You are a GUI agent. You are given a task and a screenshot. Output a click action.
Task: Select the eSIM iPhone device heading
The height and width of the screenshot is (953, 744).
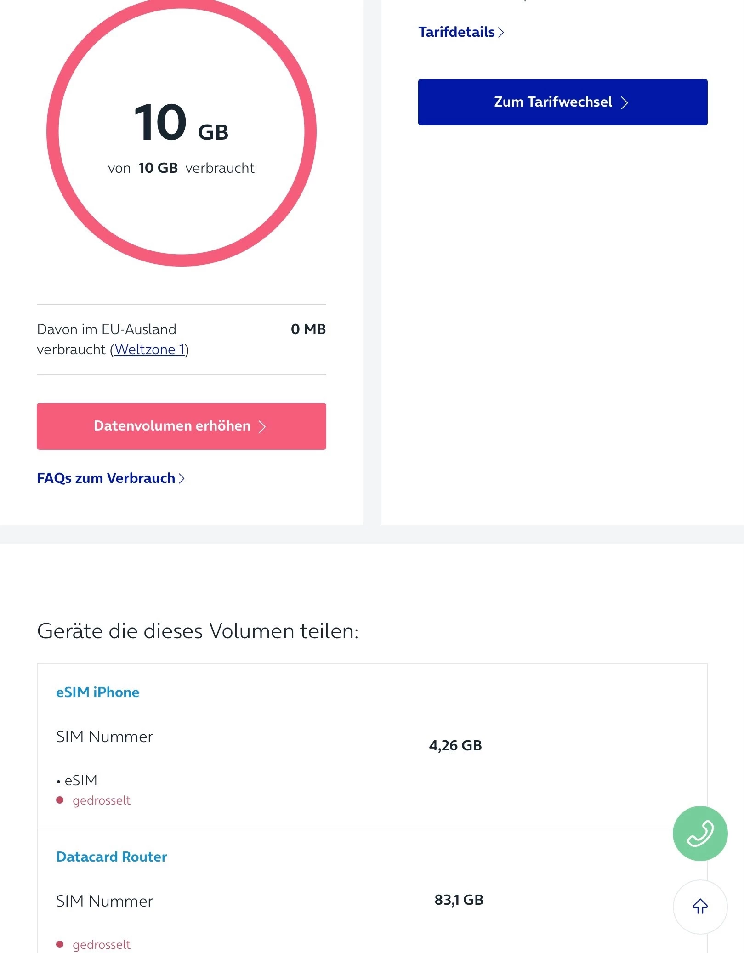click(97, 692)
